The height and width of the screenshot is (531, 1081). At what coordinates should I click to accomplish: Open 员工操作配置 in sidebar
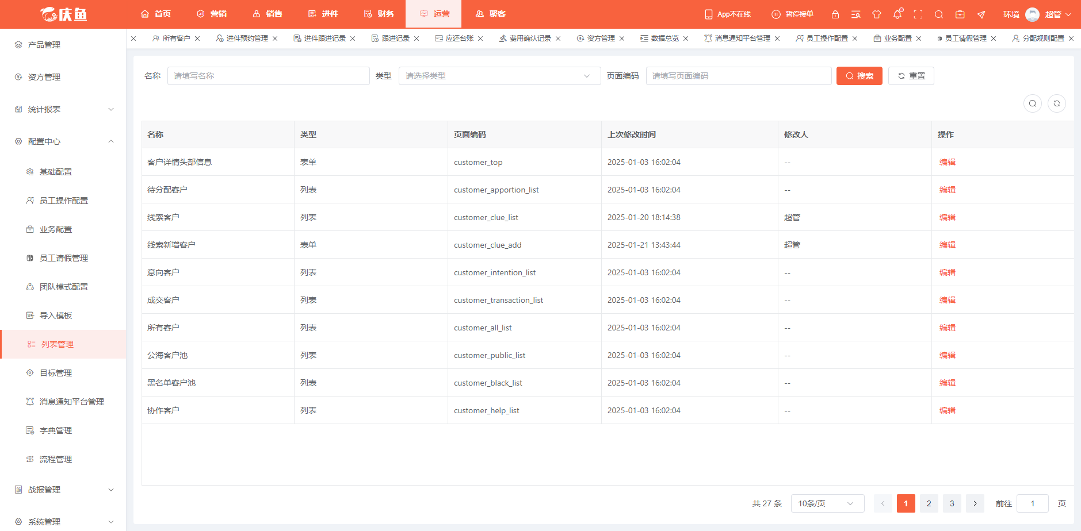[63, 201]
